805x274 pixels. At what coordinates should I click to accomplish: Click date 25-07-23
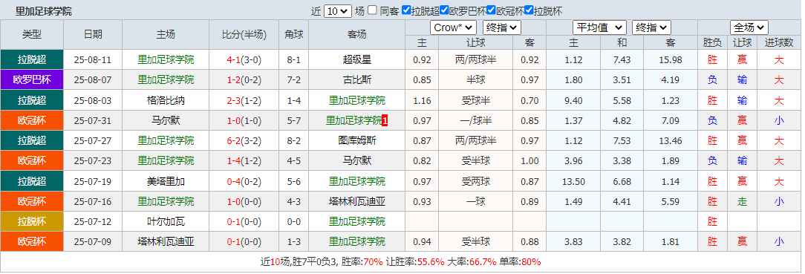(x=92, y=161)
